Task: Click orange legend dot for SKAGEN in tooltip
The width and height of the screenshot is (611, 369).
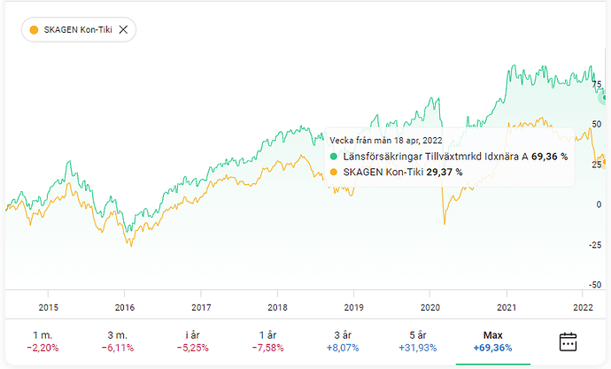Action: [334, 172]
